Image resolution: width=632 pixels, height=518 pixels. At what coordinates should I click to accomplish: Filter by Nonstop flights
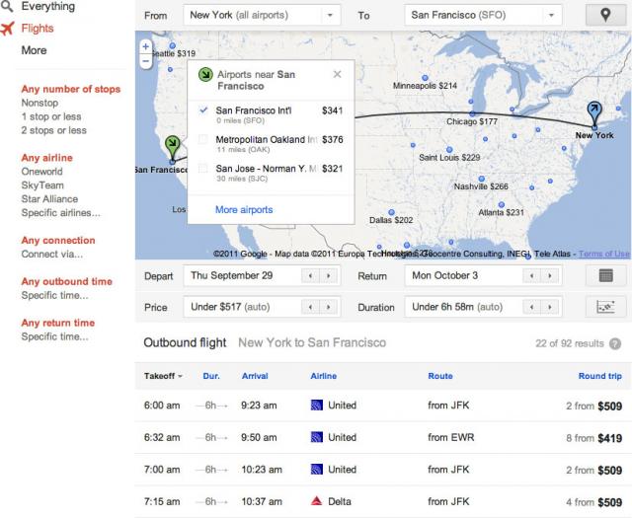(x=39, y=103)
